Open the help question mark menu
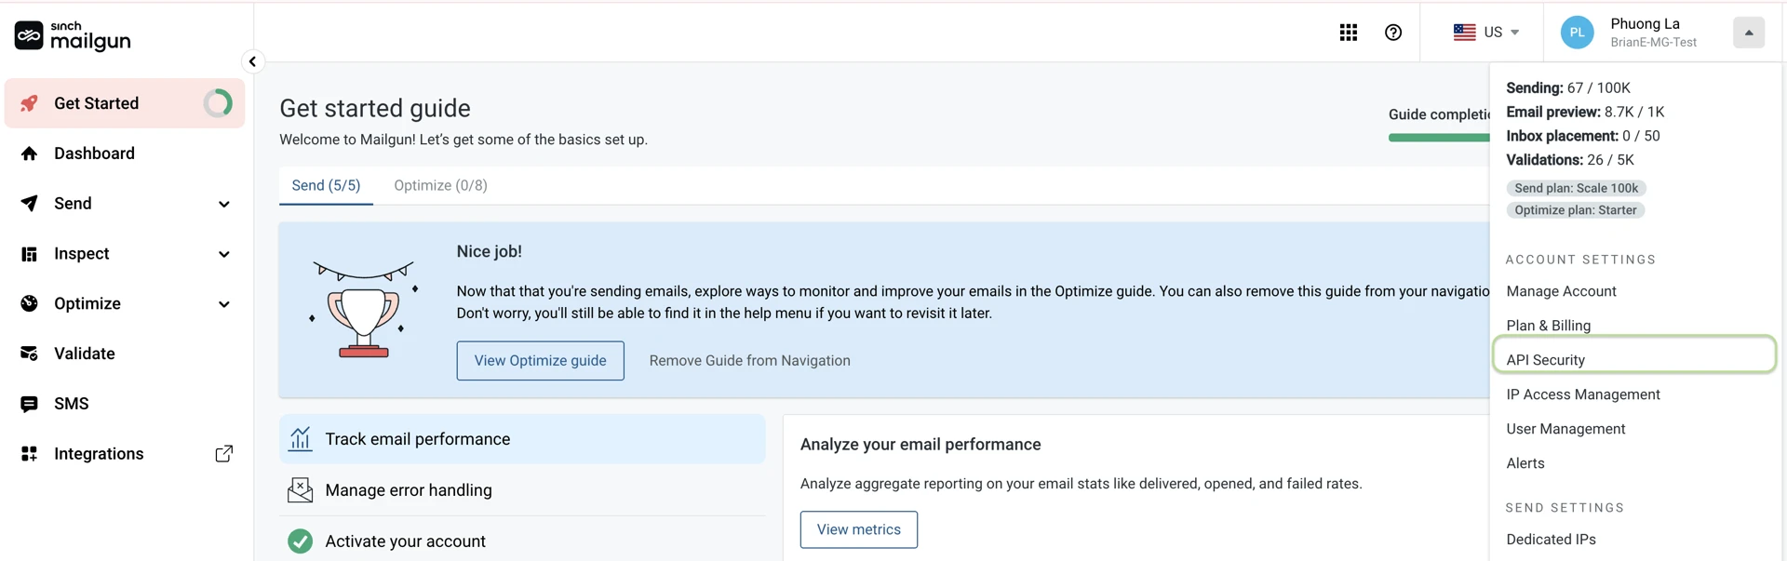Viewport: 1787px width, 561px height. pos(1393,33)
